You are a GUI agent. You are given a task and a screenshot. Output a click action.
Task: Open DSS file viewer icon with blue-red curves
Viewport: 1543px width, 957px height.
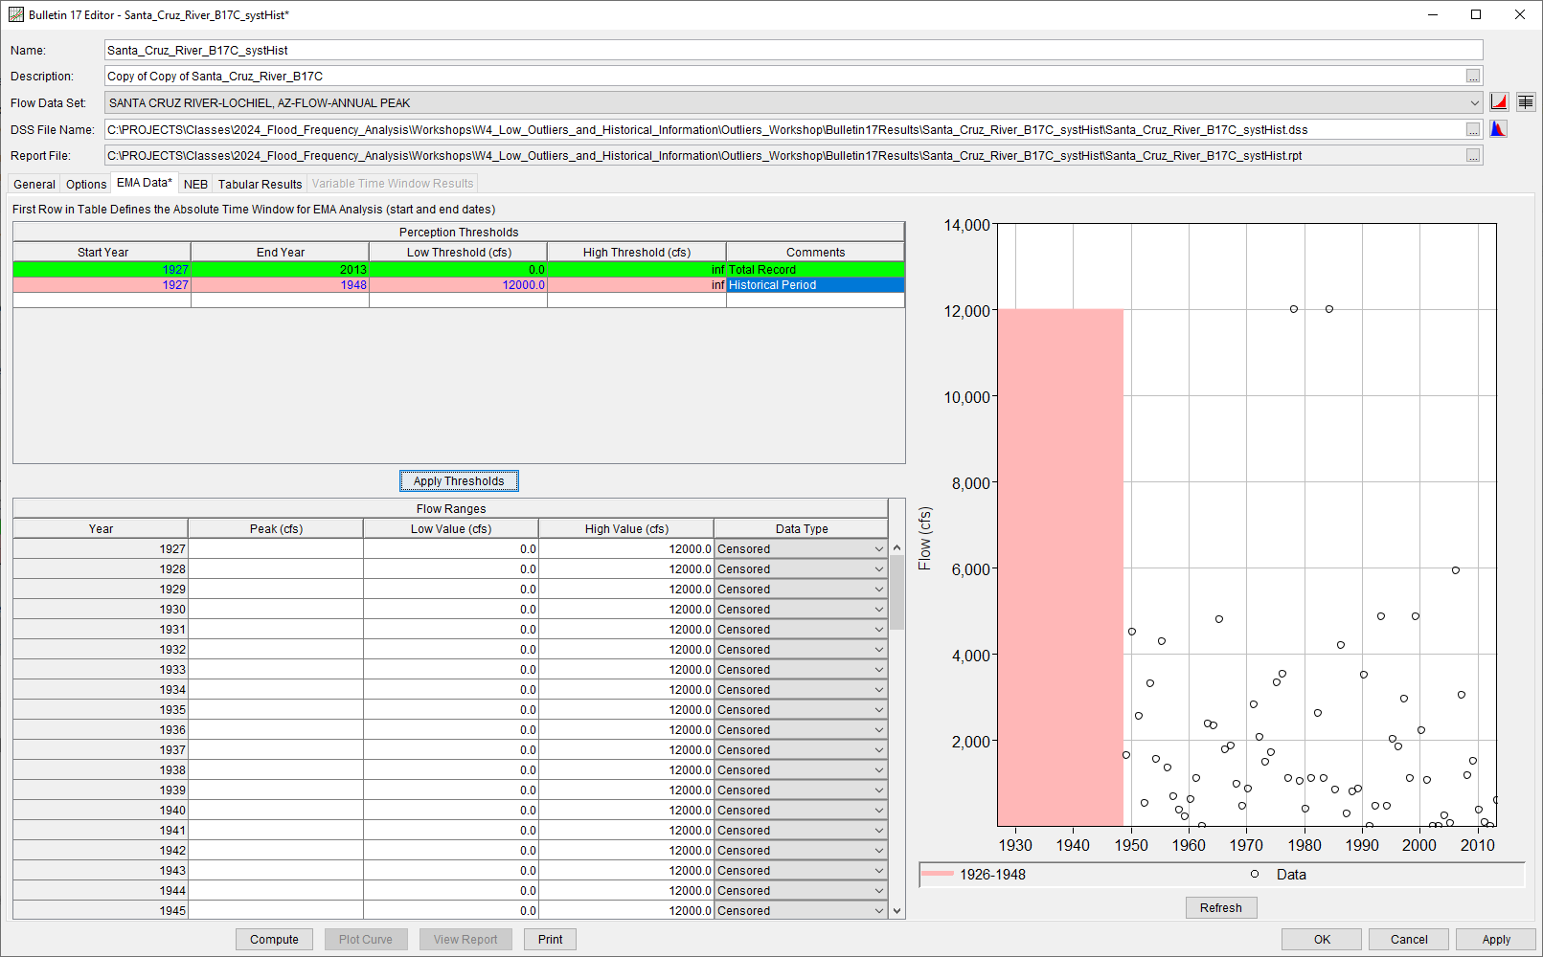[1498, 129]
